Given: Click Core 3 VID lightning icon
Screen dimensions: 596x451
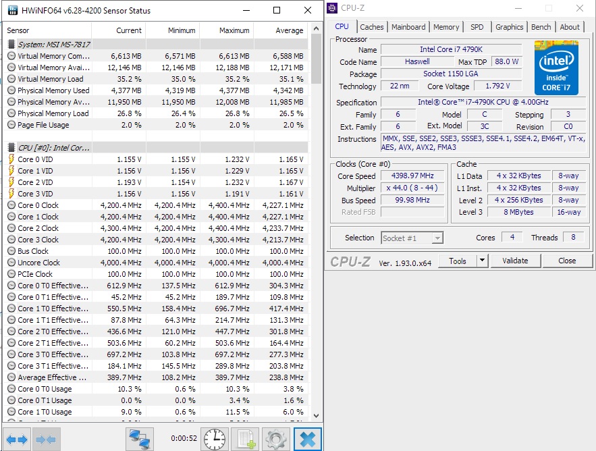Looking at the screenshot, I should (11, 194).
